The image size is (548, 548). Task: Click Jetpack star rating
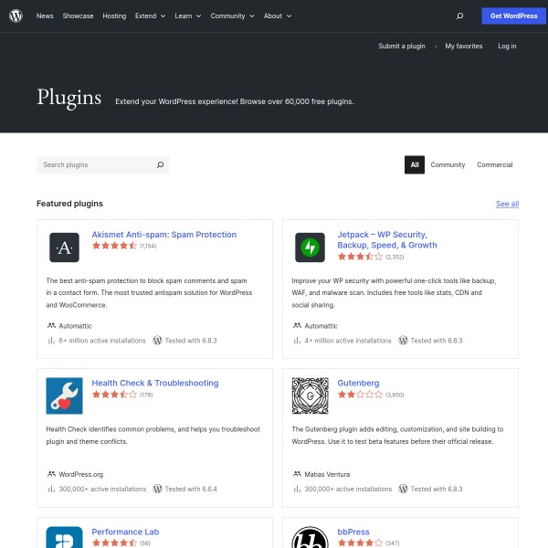(360, 257)
